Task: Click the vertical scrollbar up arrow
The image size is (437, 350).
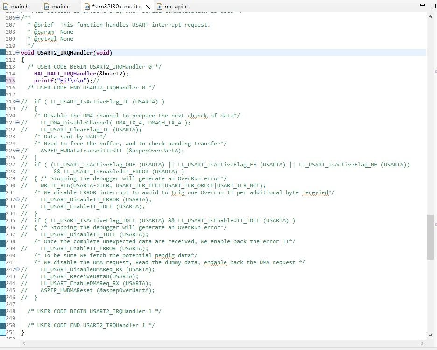Action: [430, 17]
